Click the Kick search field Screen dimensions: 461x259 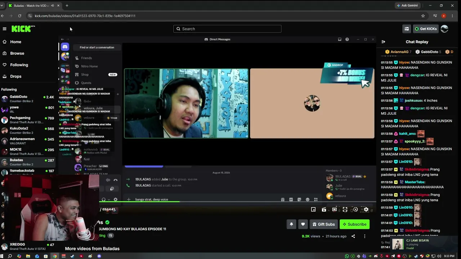point(227,29)
